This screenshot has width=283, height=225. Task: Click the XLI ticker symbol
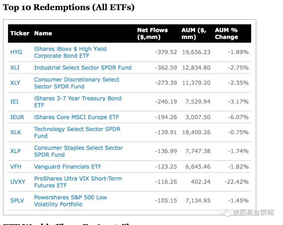(15, 68)
